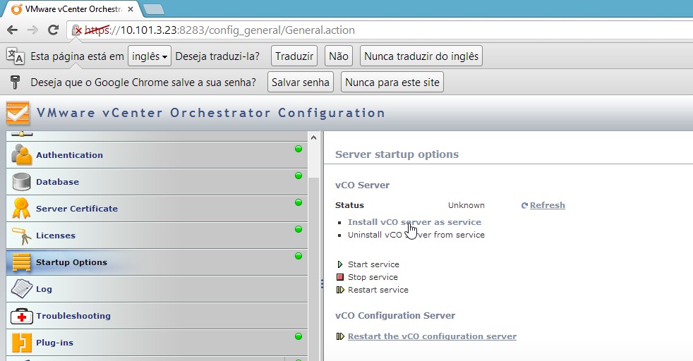Click Uninstall vCO server from service
This screenshot has width=693, height=361.
point(416,235)
